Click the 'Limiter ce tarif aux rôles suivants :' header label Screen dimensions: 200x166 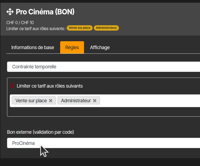coord(36,28)
